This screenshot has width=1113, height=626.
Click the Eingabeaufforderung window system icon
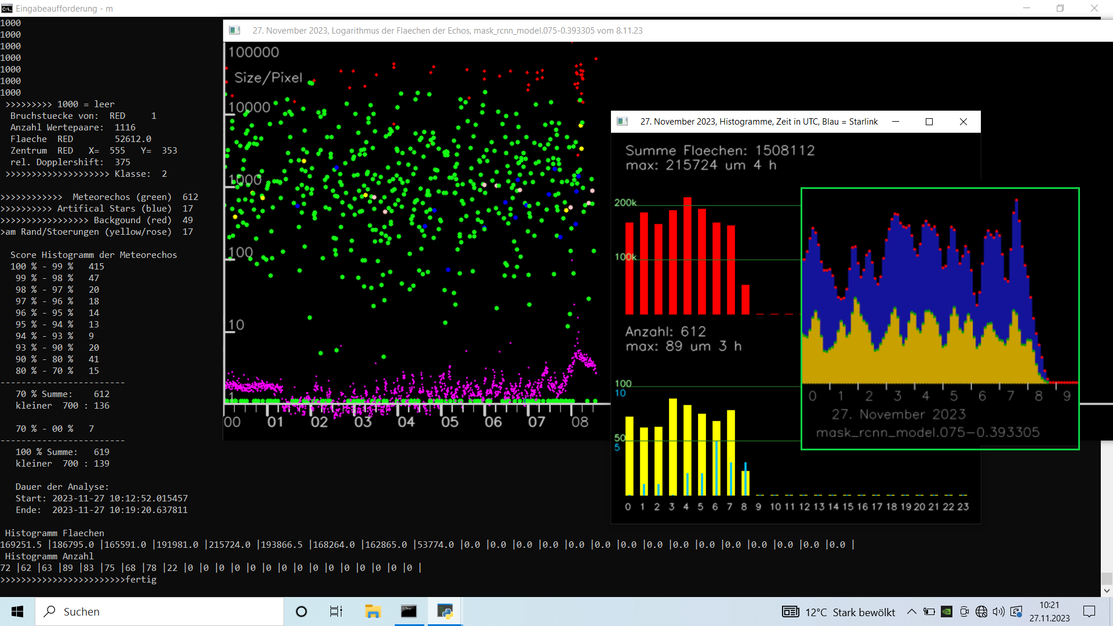click(x=7, y=8)
